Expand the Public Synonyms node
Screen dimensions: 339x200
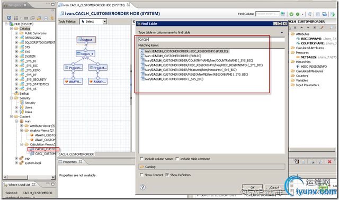pyautogui.click(x=16, y=33)
